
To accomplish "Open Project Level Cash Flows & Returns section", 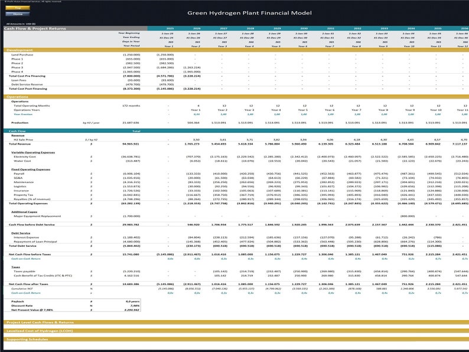I will (x=236, y=322).
